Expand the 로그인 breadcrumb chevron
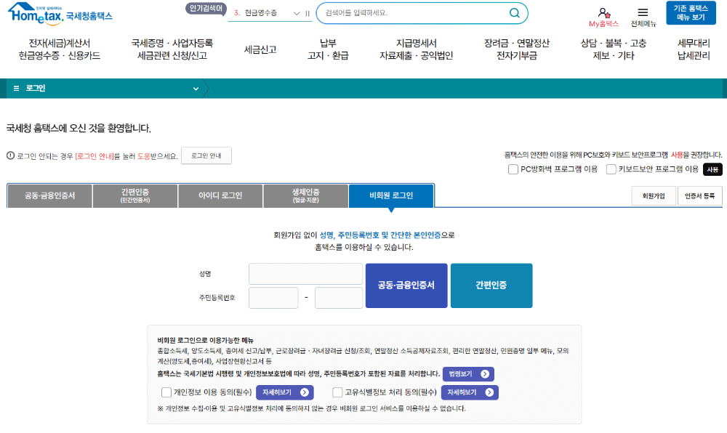This screenshot has width=727, height=433. click(195, 87)
